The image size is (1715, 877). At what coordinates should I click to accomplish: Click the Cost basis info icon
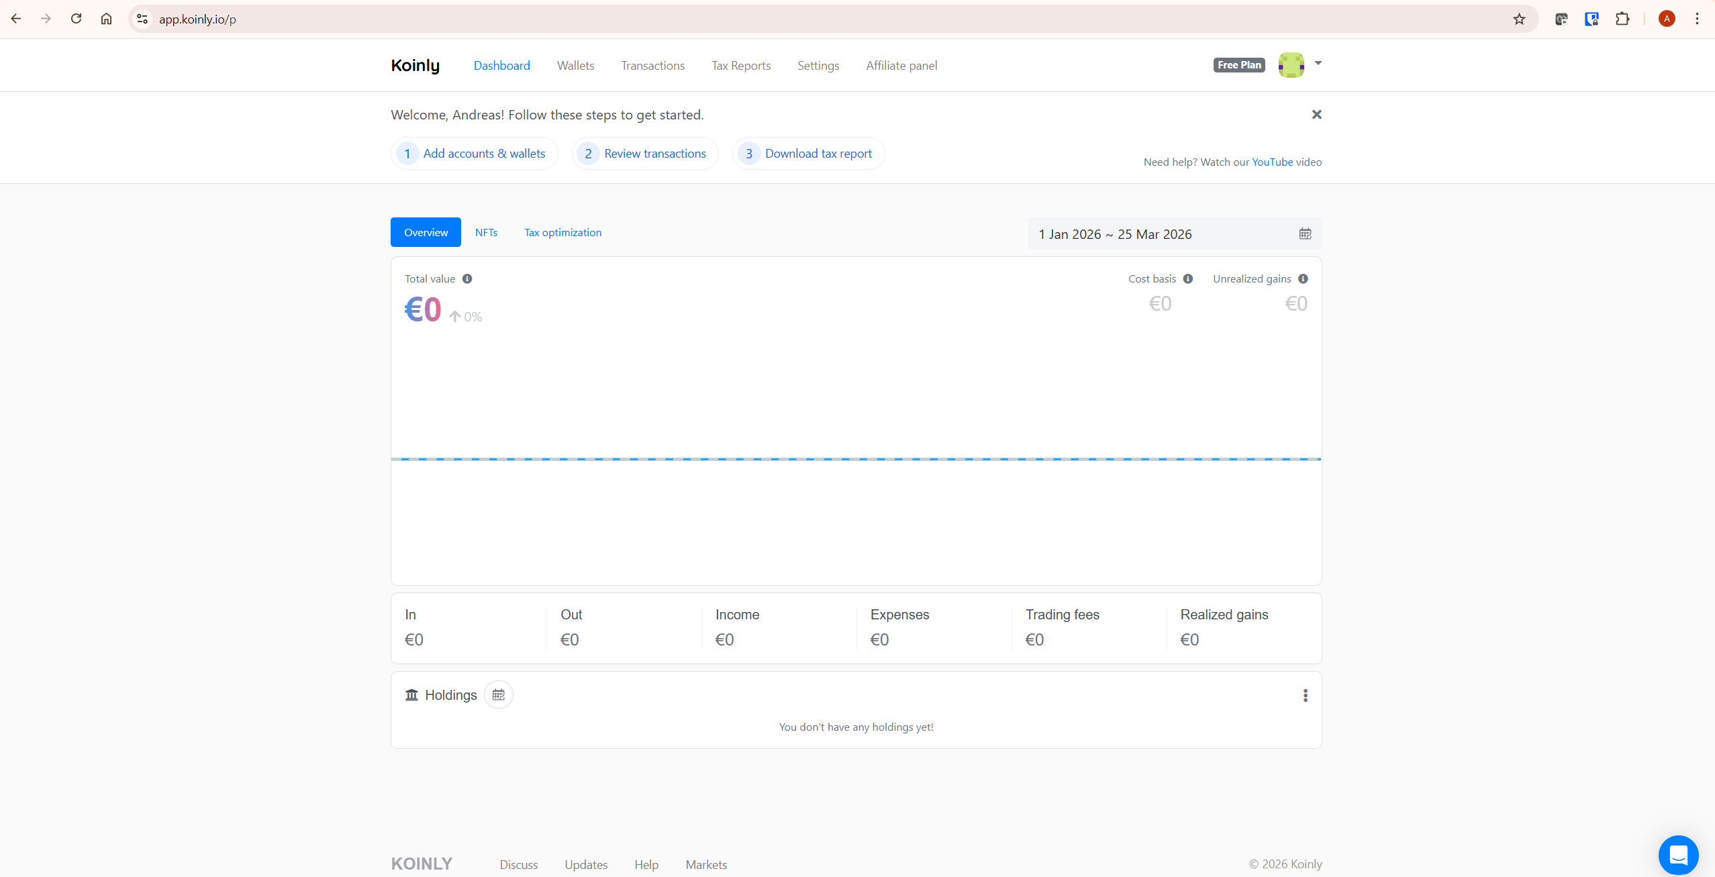pyautogui.click(x=1187, y=278)
